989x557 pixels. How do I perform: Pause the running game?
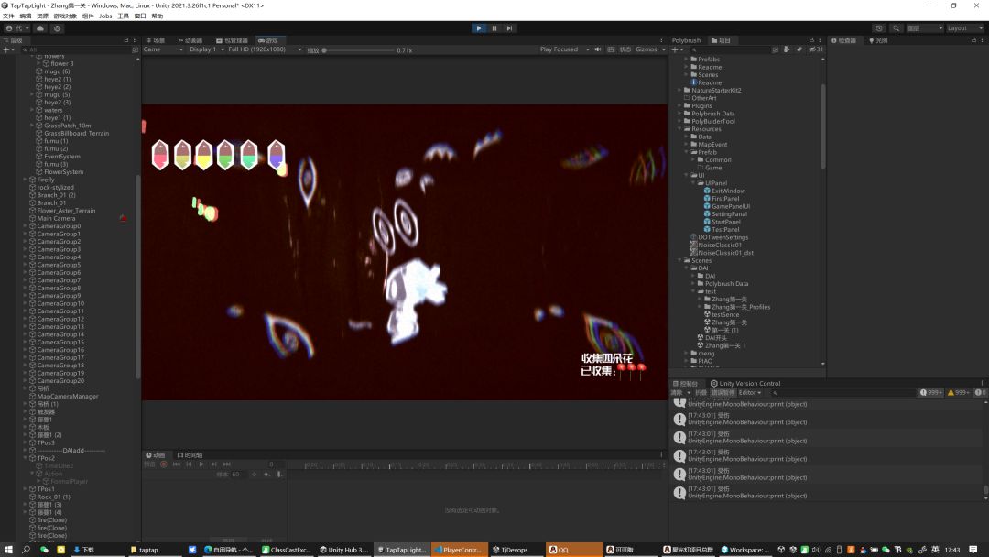pyautogui.click(x=494, y=28)
